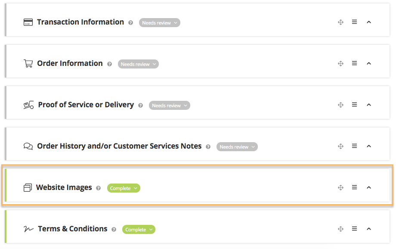The image size is (396, 249).
Task: Click the Terms & Conditions section title
Action: [72, 229]
